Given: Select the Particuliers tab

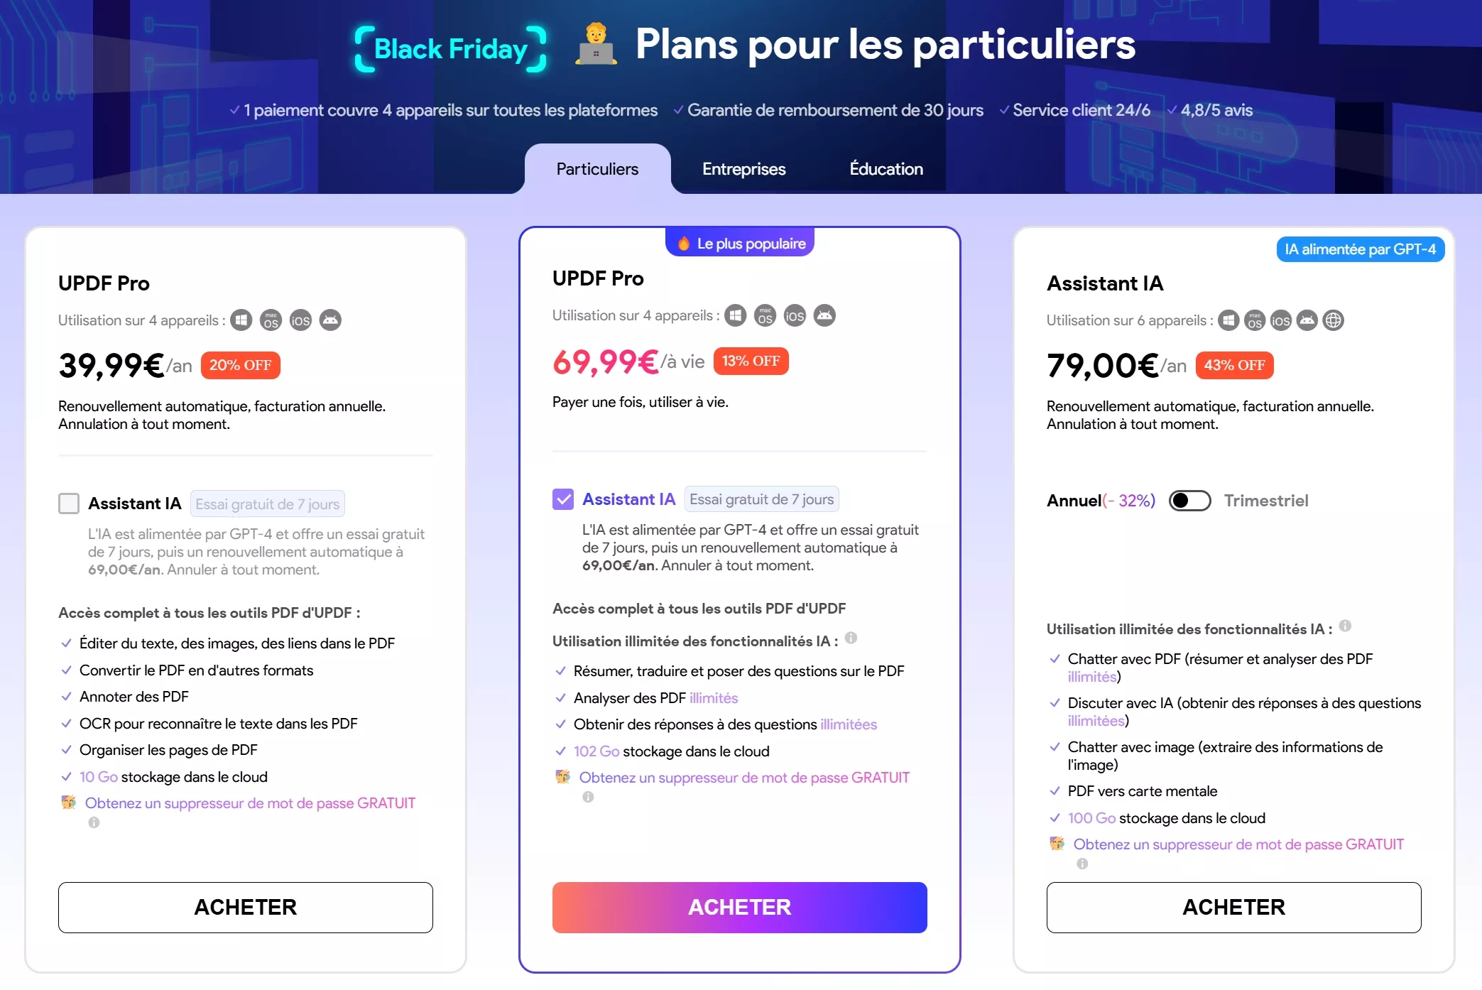Looking at the screenshot, I should click(597, 169).
